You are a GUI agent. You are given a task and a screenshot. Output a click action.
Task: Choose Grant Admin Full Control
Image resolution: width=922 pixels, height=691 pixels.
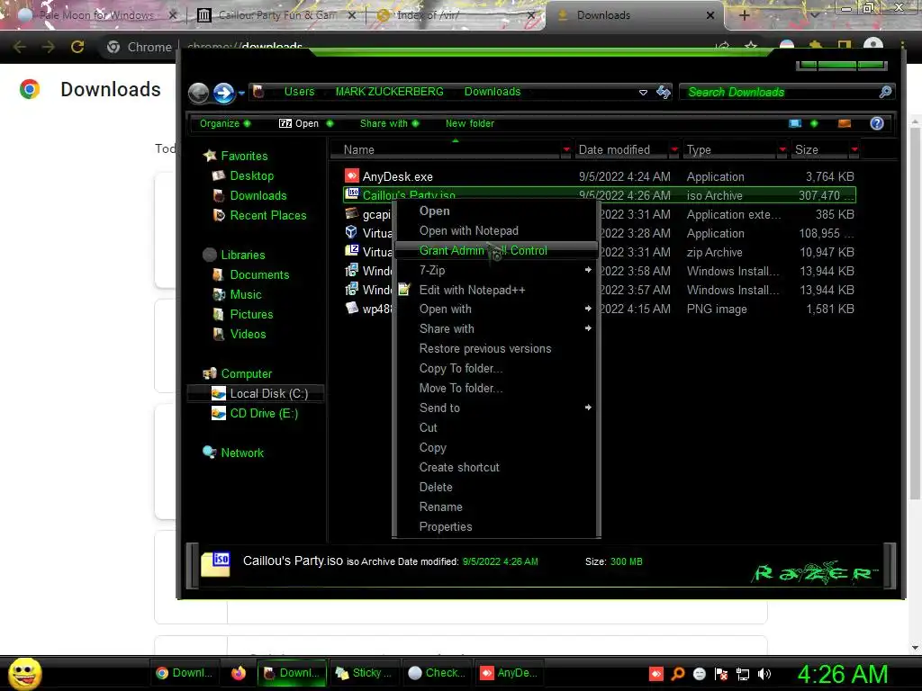(x=496, y=250)
